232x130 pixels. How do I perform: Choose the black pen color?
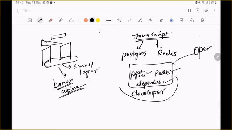(x=92, y=20)
